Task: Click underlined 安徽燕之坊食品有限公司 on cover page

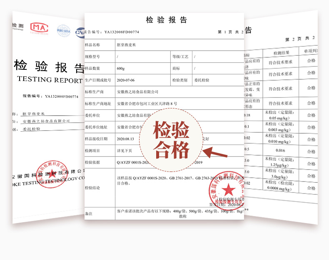Action: 46,121
